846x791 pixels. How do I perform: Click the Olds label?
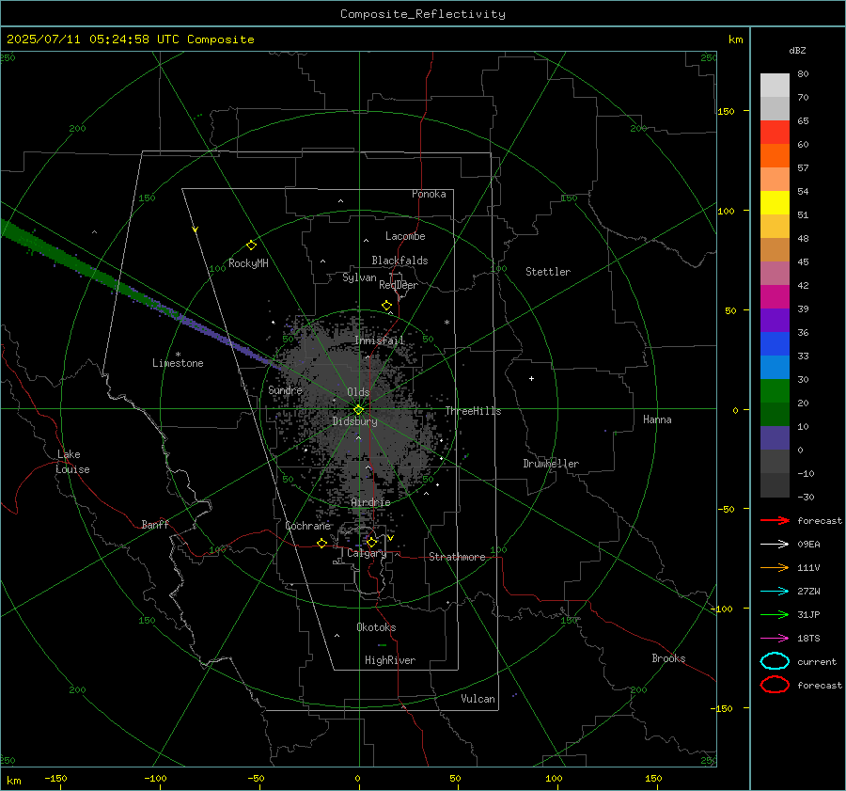click(x=358, y=392)
